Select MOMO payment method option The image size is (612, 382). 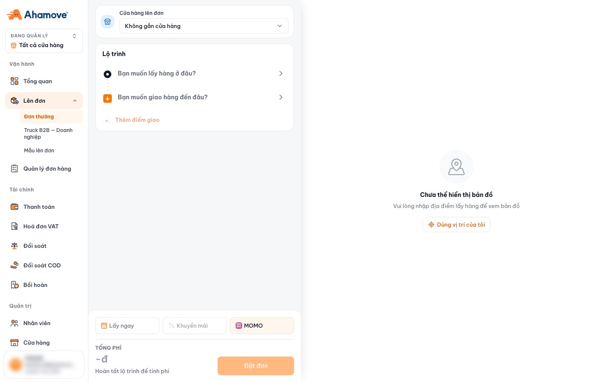(262, 326)
